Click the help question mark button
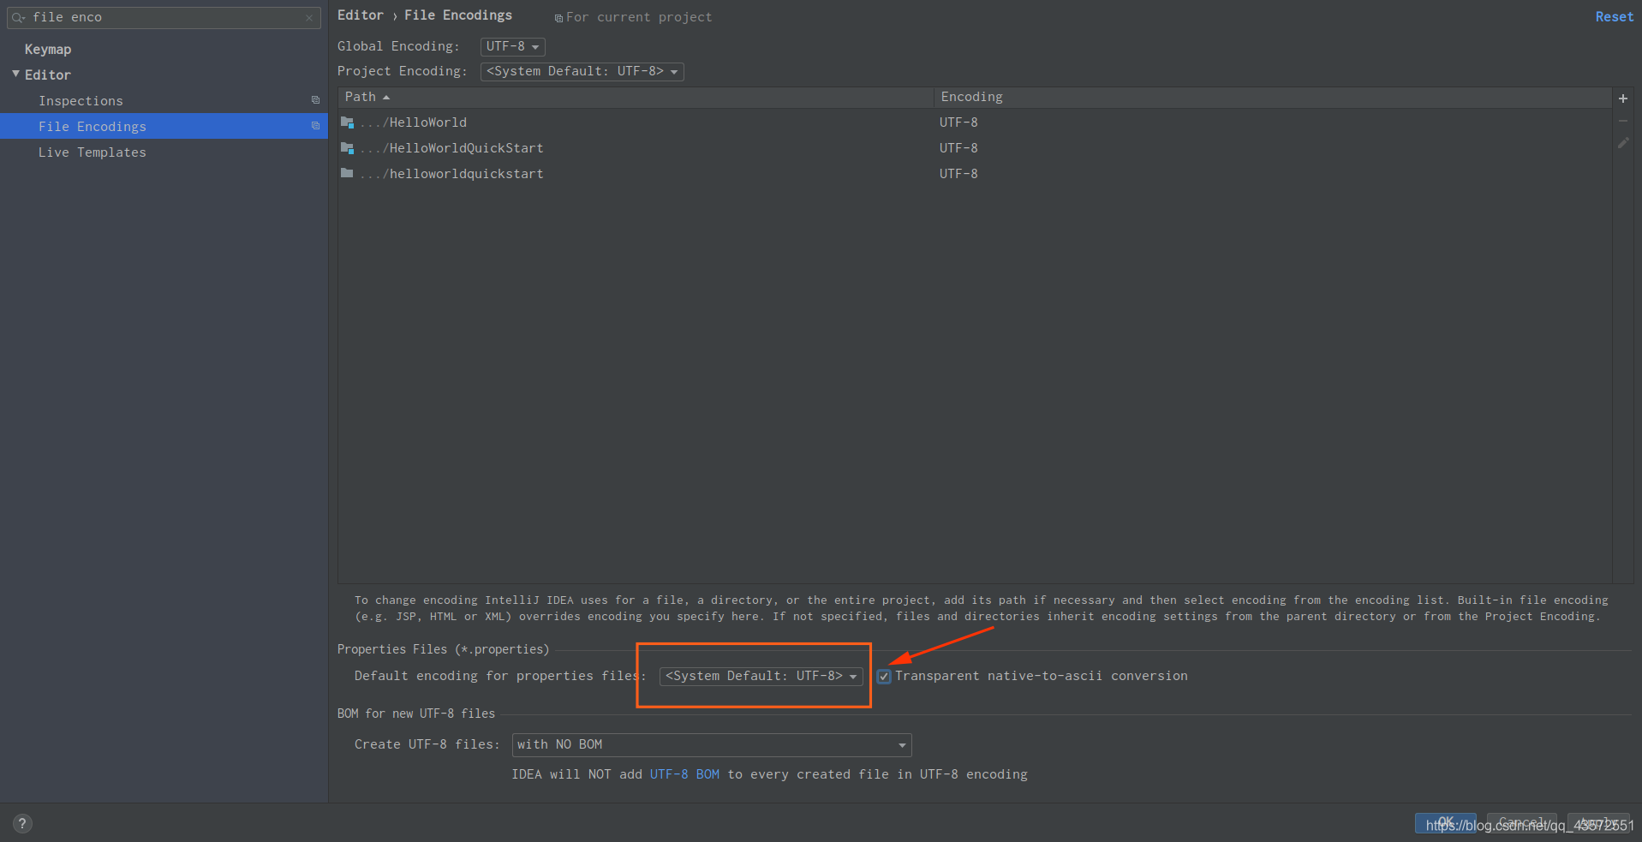Image resolution: width=1642 pixels, height=842 pixels. tap(22, 823)
